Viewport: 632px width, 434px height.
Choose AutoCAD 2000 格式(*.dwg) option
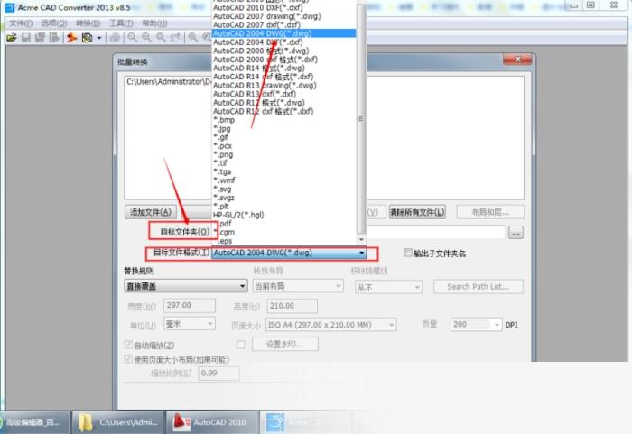[x=283, y=51]
